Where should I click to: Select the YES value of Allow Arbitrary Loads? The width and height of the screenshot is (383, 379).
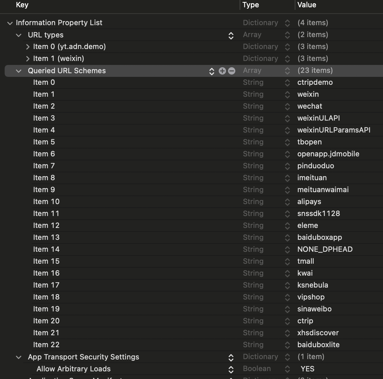[x=308, y=369]
